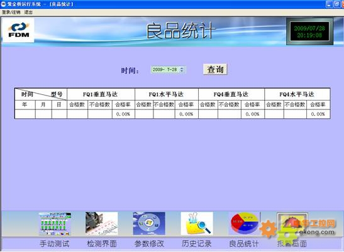Viewport: 344px width, 252px height.
Task: Open the 登录/注销 menu
Action: (x=11, y=13)
